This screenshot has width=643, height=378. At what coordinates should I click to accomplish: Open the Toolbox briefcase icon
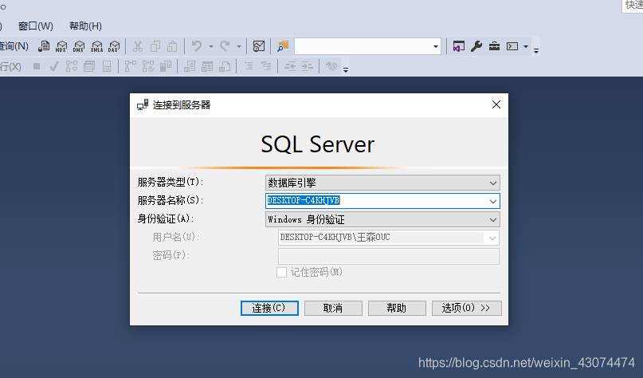point(494,46)
